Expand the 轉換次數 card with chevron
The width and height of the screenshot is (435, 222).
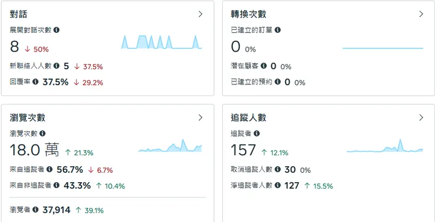[x=421, y=14]
